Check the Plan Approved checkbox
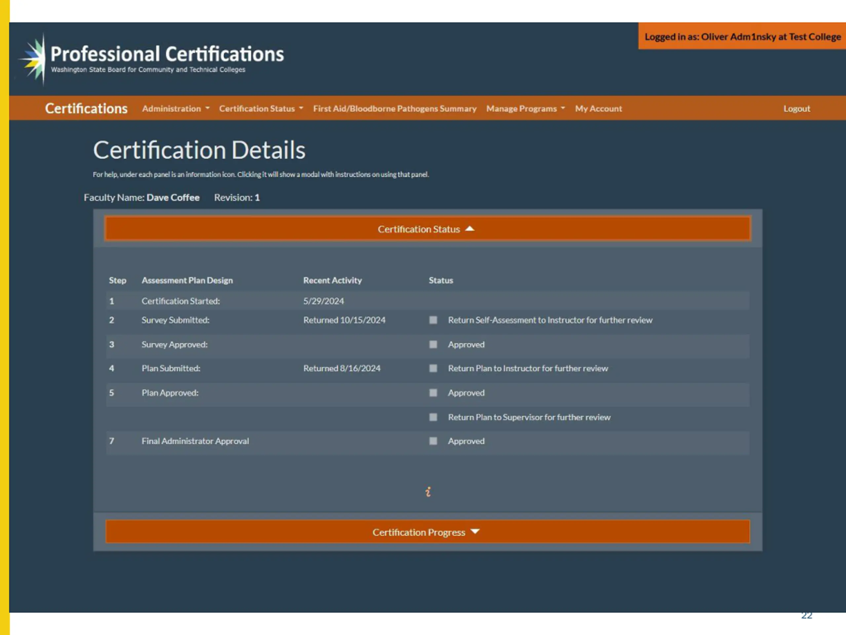This screenshot has height=635, width=846. [433, 393]
